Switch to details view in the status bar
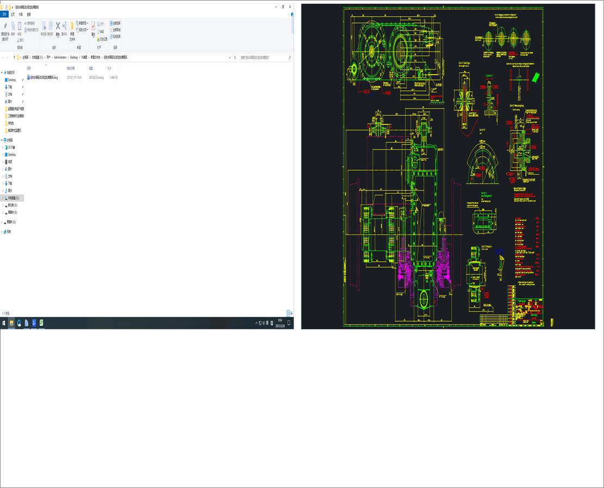Image resolution: width=604 pixels, height=488 pixels. coord(288,313)
